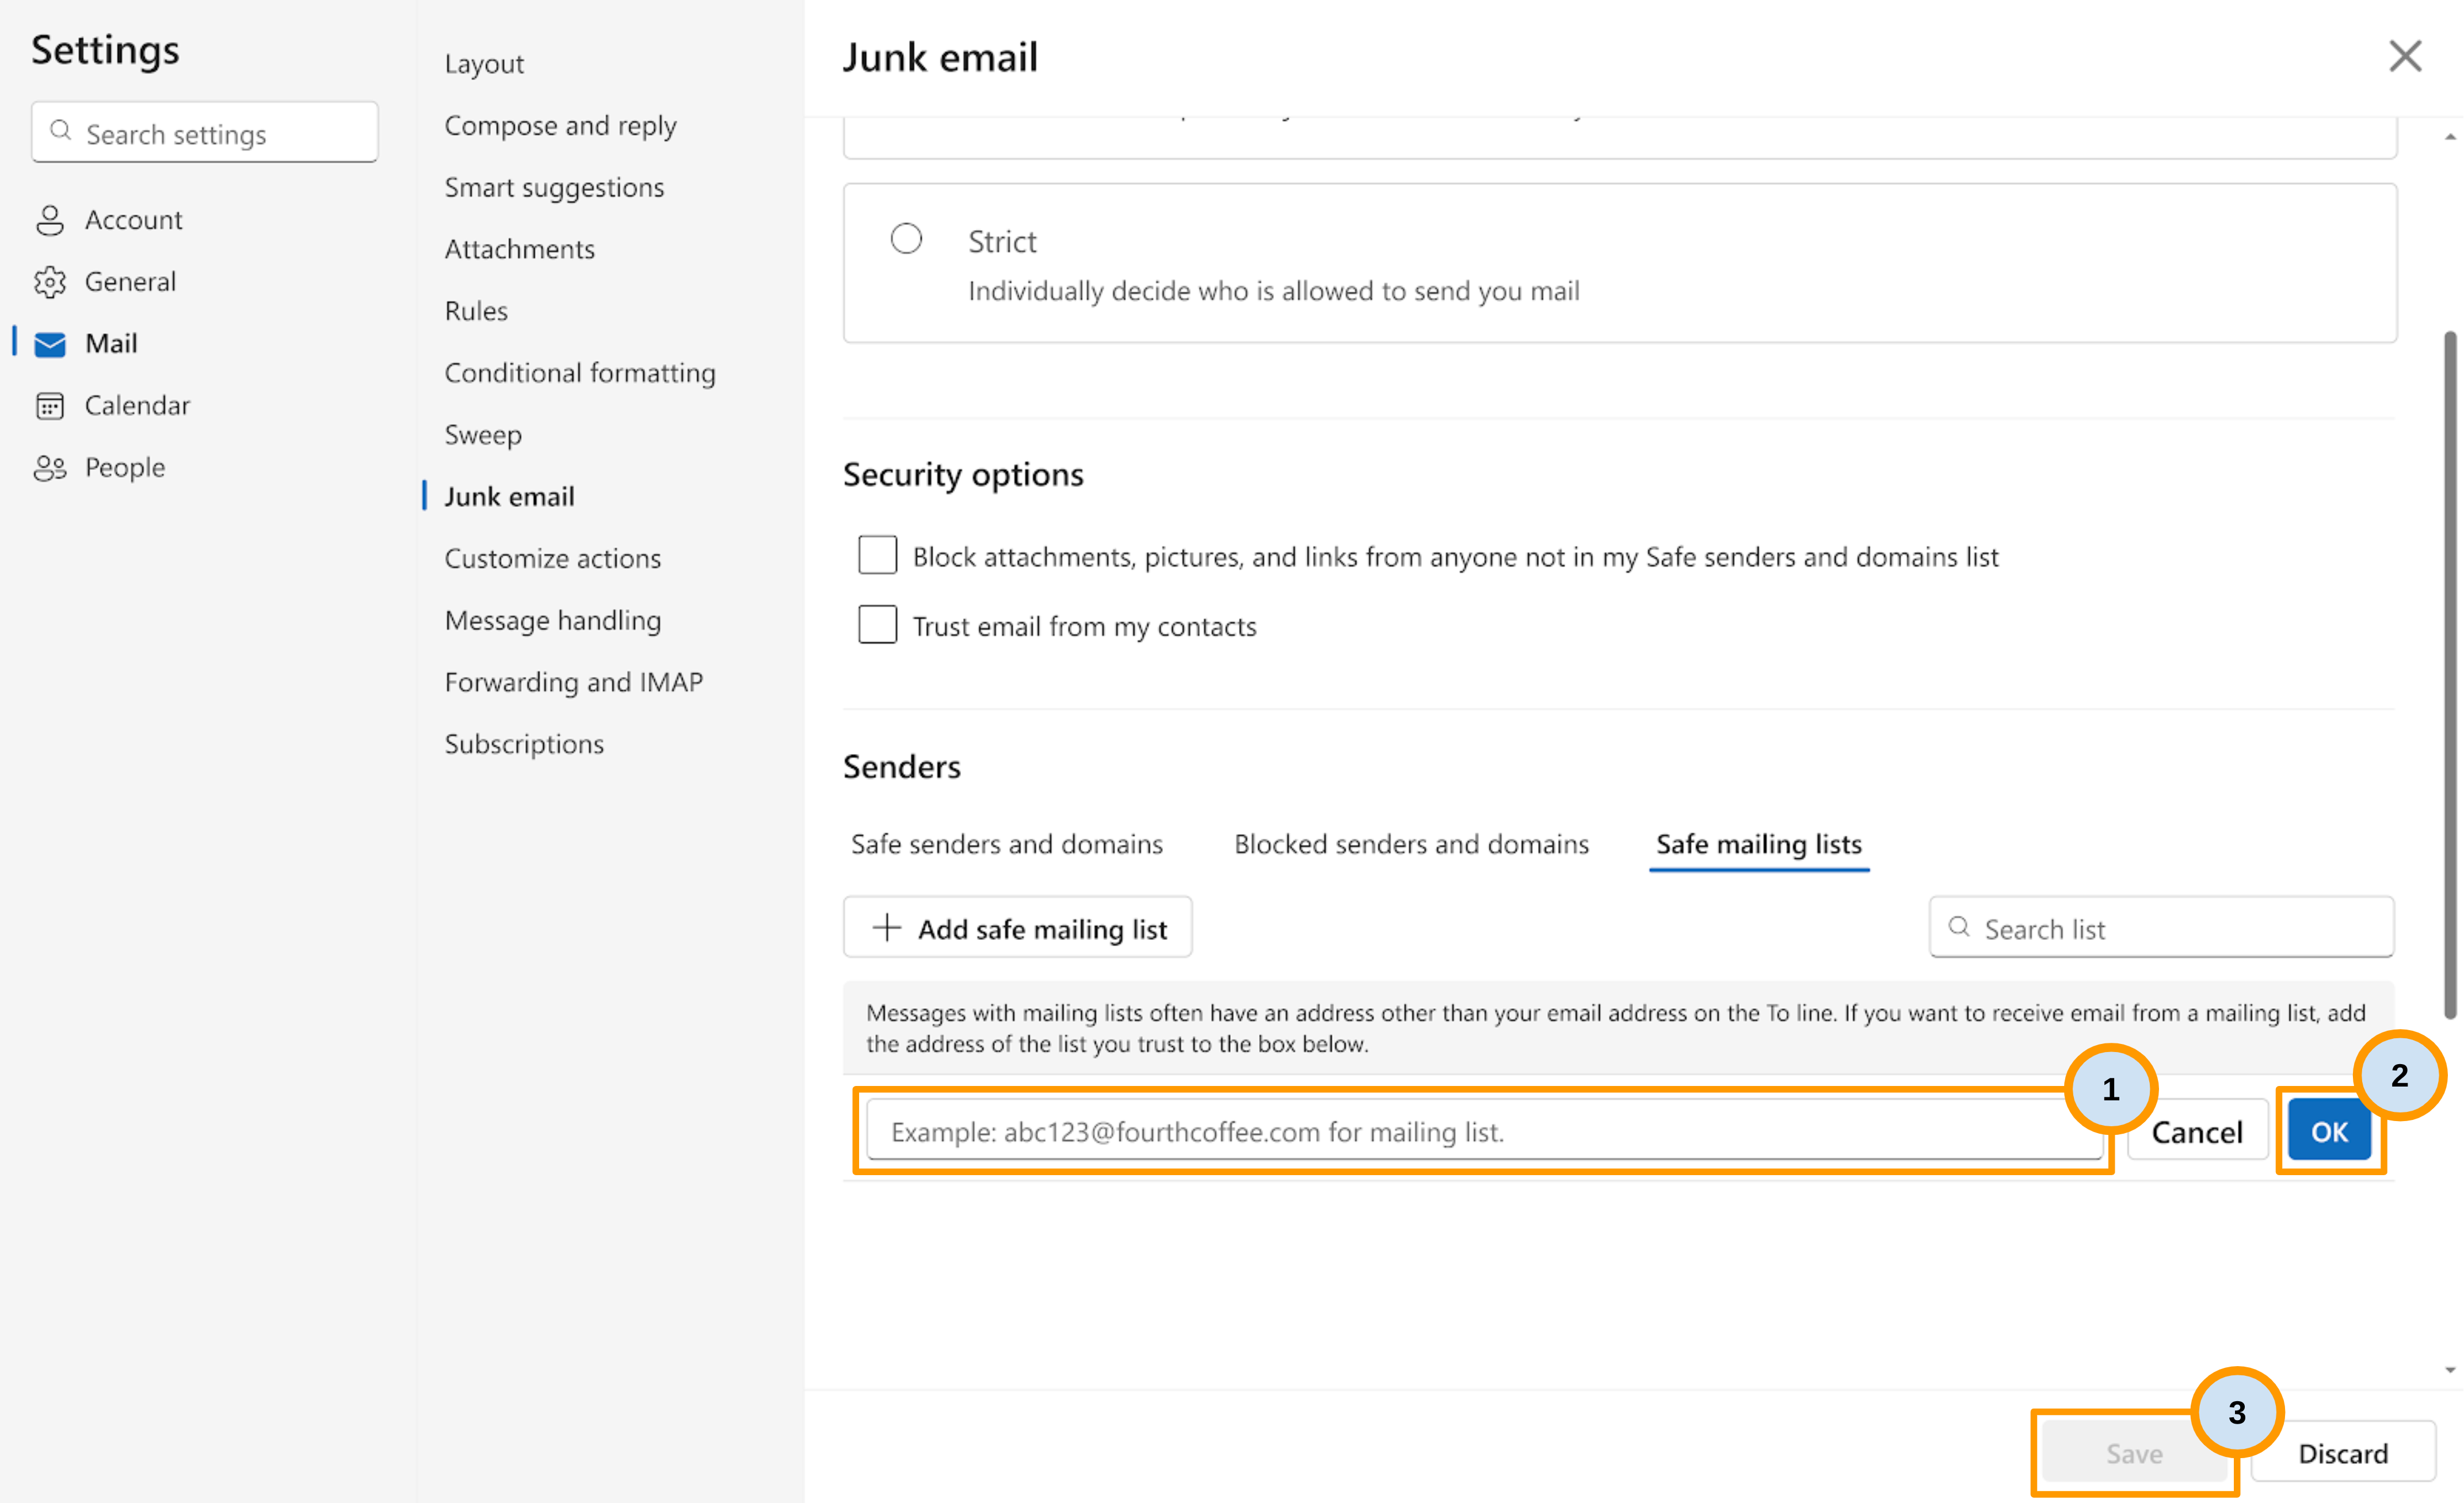Open Subscriptions settings
This screenshot has height=1503, width=2464.
coord(524,744)
